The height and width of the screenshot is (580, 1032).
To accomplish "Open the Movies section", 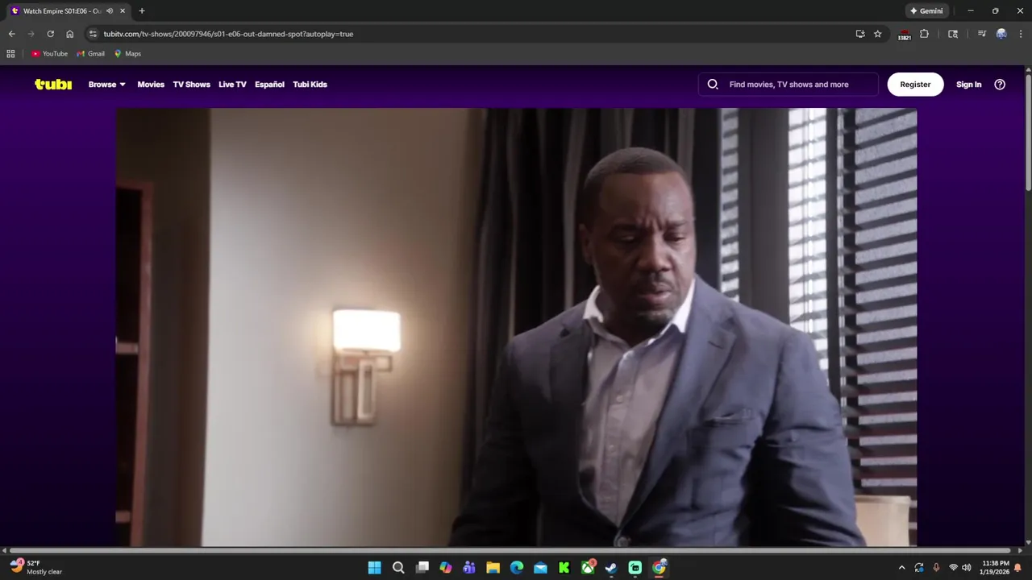I will [151, 85].
